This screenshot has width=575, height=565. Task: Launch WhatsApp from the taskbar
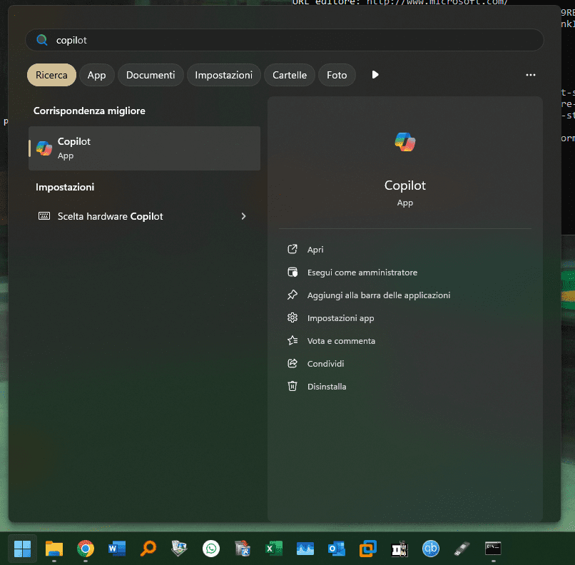tap(211, 549)
